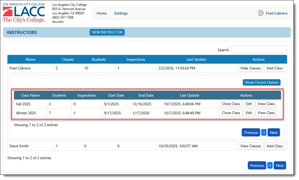
Task: Hide classes for Fred Cabrera
Action: [250, 68]
